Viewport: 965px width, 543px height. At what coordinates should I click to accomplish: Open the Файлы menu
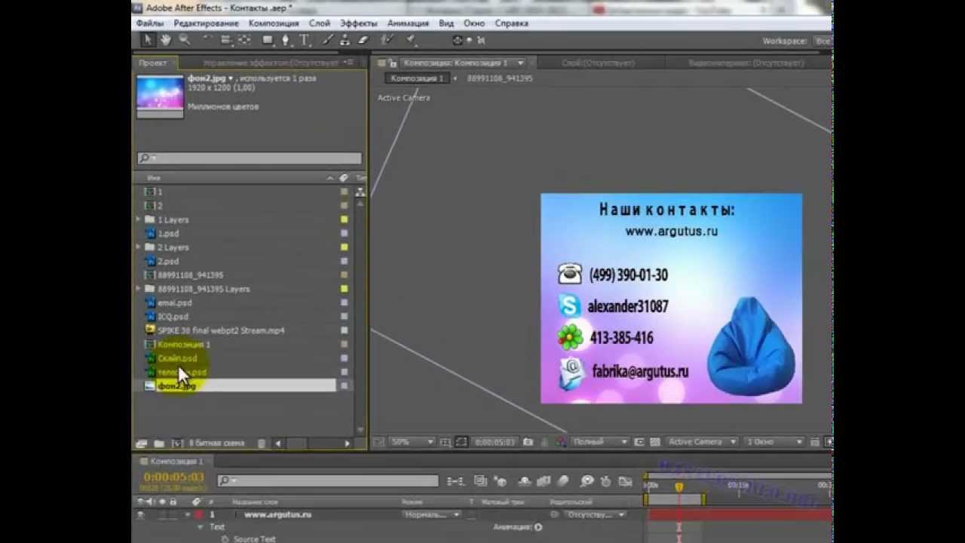pos(150,23)
